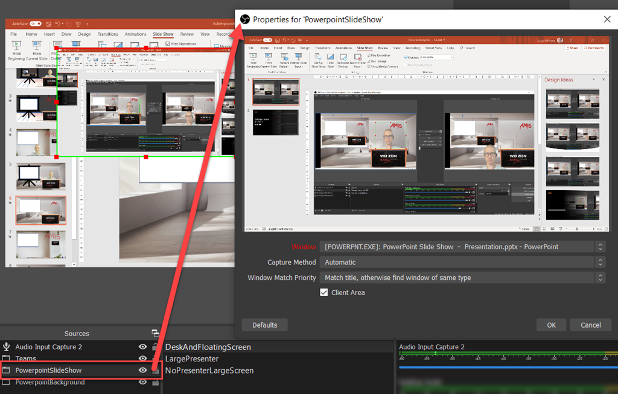Click the From Current Slide icon
The height and width of the screenshot is (394, 618).
point(36,45)
